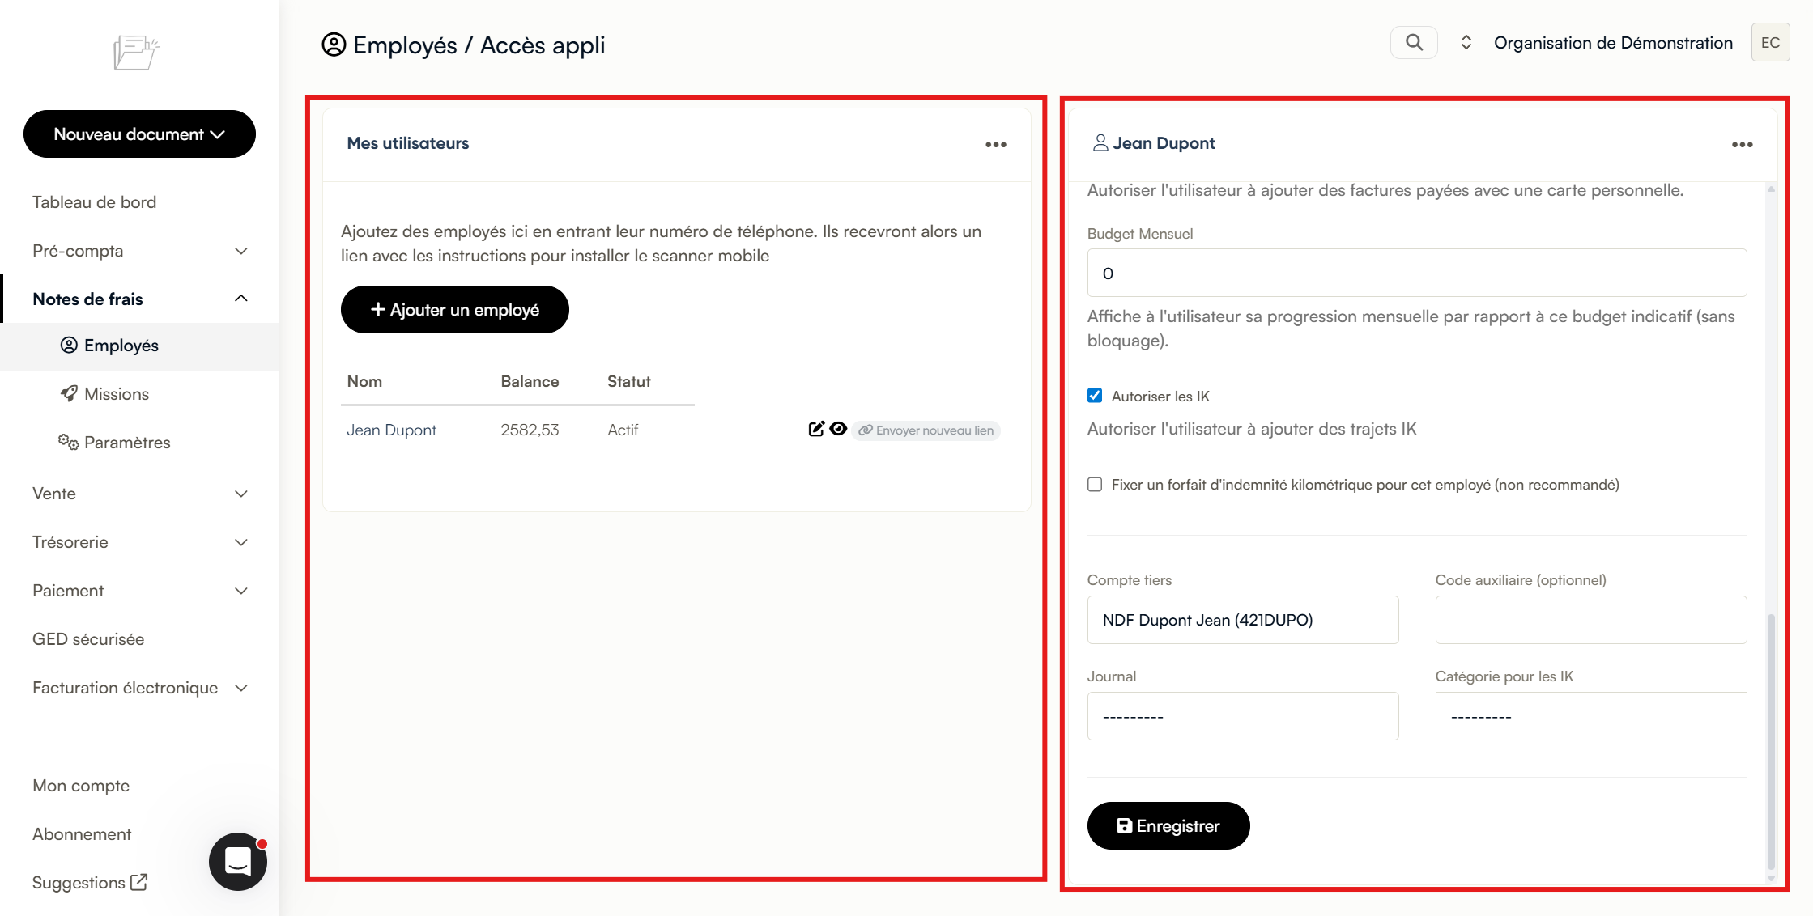The height and width of the screenshot is (916, 1813).
Task: Click the app logo in sidebar
Action: (136, 53)
